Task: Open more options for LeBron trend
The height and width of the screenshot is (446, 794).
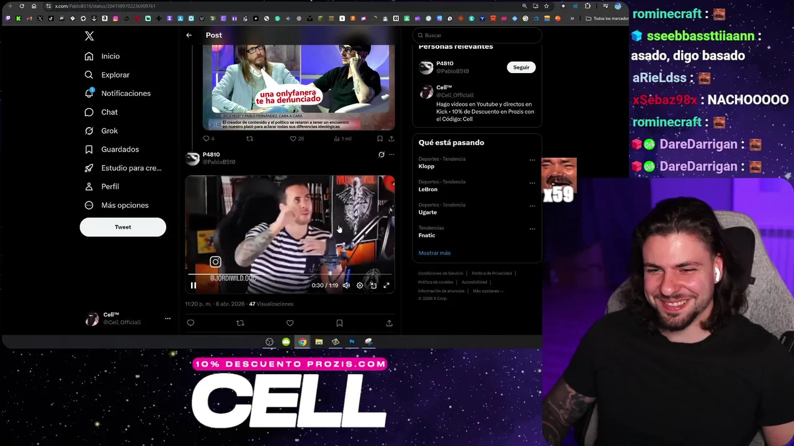Action: point(532,183)
